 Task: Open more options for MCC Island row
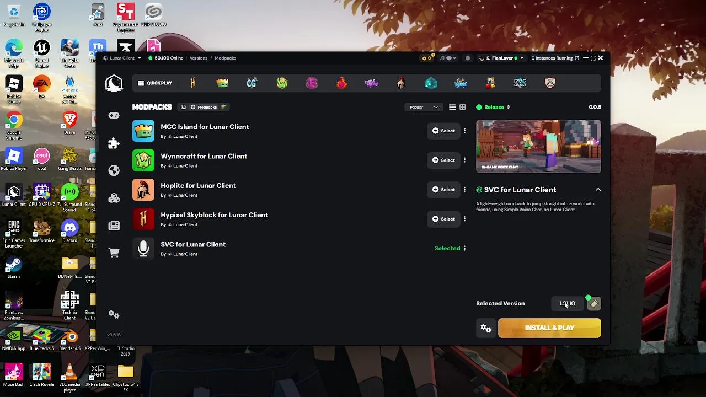(x=464, y=131)
